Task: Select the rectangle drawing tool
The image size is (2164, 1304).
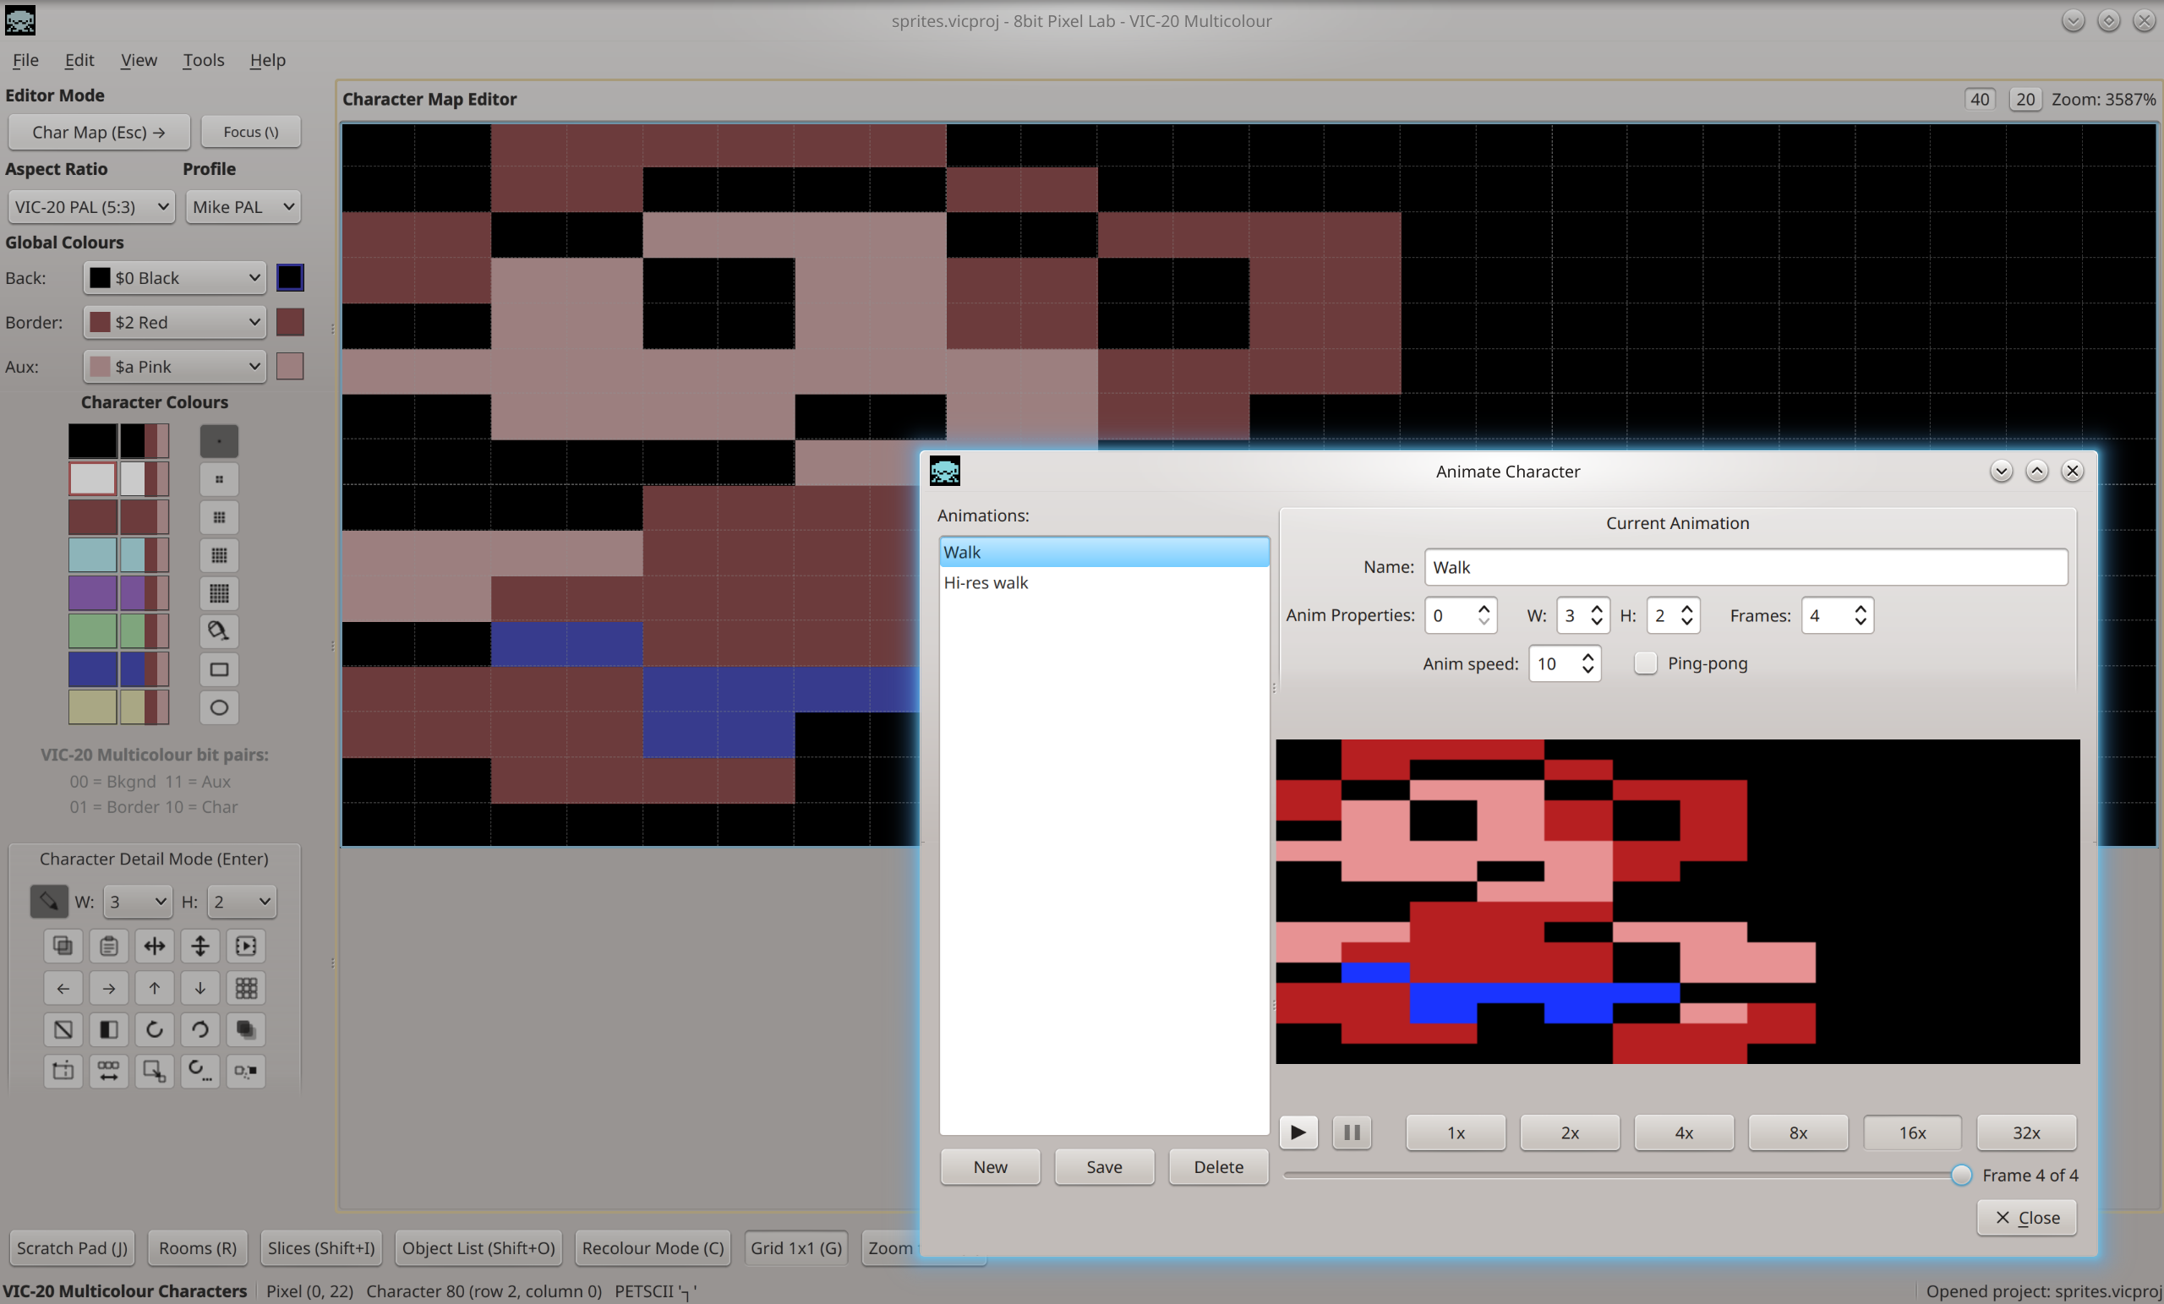Action: 219,670
